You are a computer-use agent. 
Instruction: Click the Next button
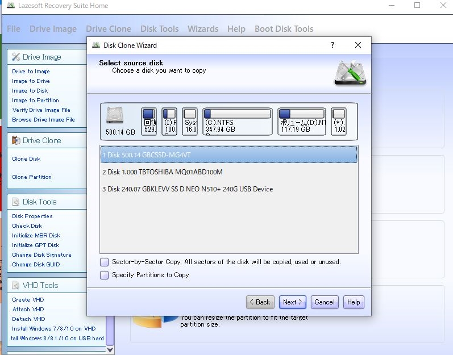coord(292,302)
